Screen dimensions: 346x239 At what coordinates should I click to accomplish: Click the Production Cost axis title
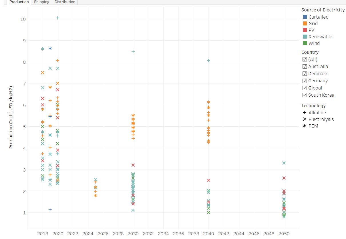click(x=11, y=121)
